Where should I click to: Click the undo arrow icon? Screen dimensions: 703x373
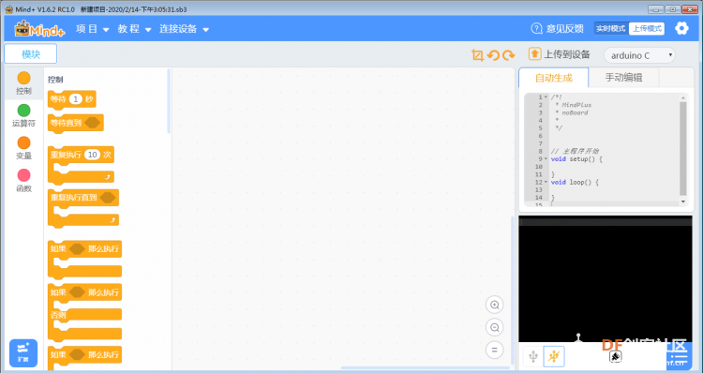493,55
